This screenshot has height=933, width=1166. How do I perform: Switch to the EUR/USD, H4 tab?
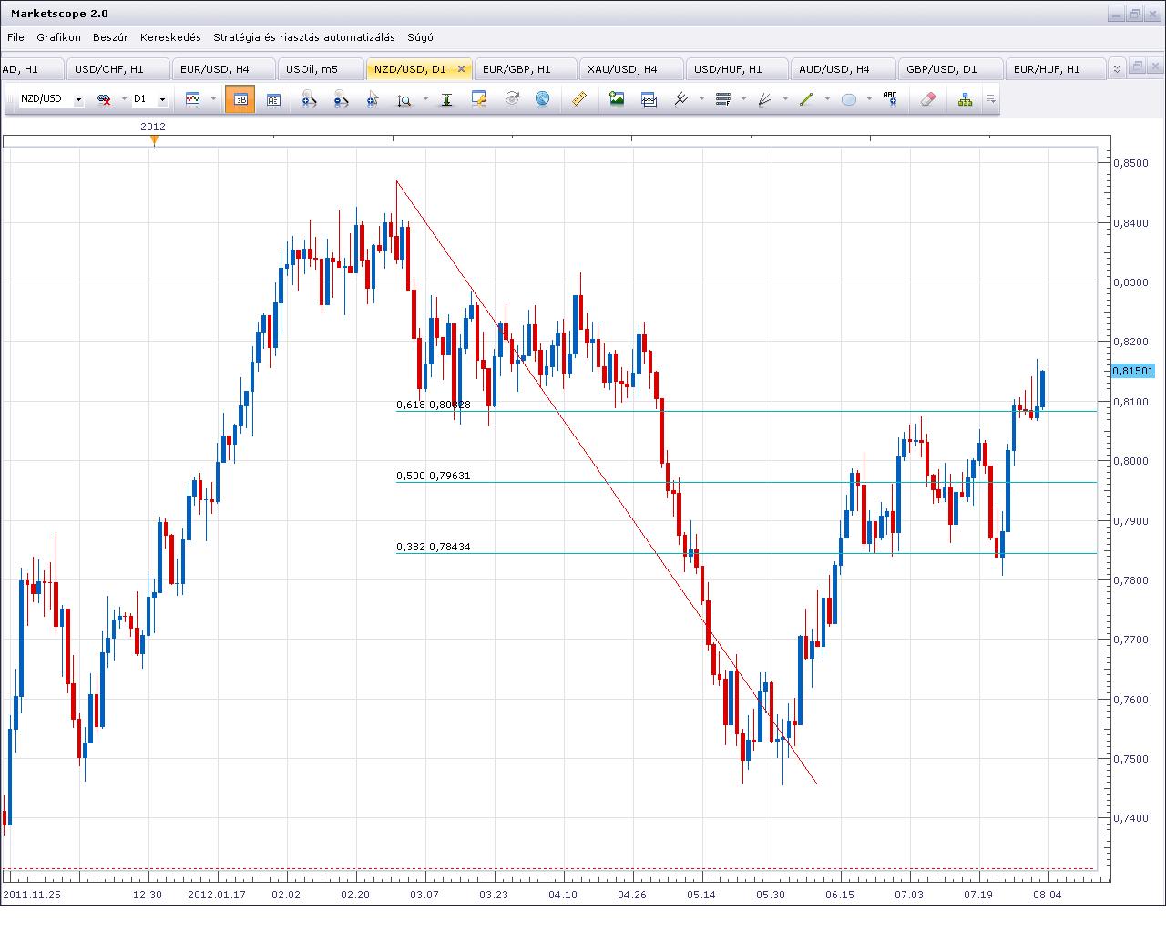[x=222, y=69]
